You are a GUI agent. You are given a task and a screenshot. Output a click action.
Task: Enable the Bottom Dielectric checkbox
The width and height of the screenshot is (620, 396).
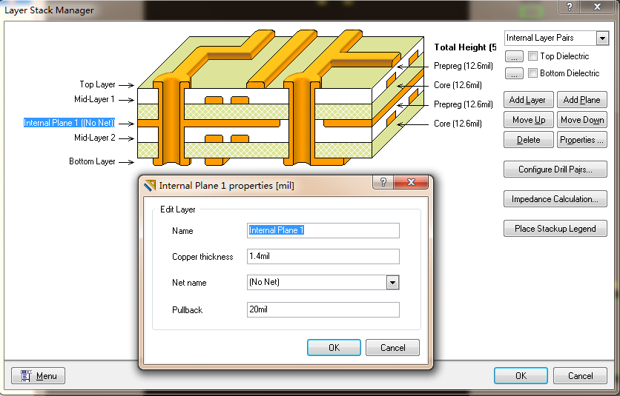[x=532, y=73]
